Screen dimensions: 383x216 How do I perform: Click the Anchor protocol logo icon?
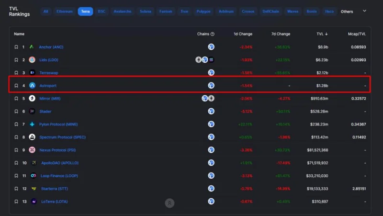pos(32,46)
